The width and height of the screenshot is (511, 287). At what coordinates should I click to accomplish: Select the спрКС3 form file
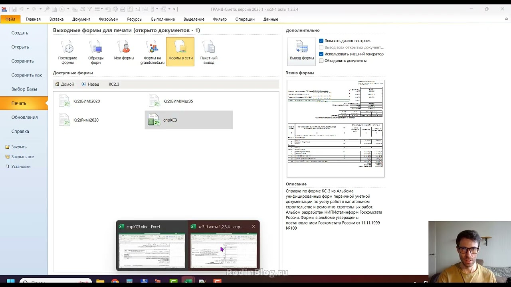tap(188, 120)
